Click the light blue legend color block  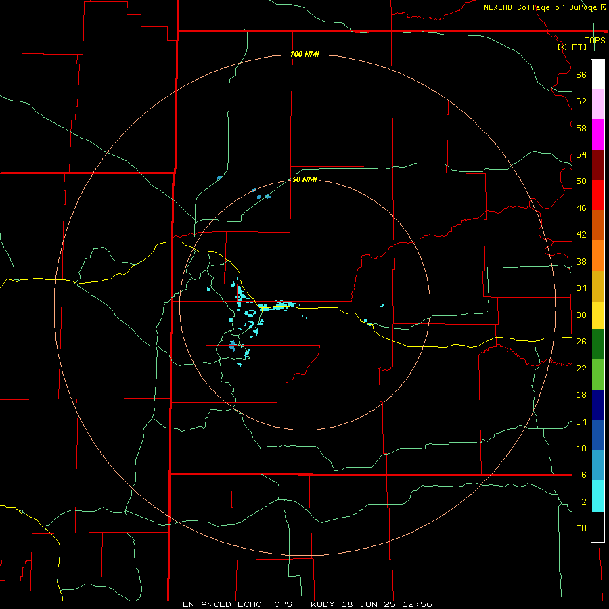(x=597, y=466)
